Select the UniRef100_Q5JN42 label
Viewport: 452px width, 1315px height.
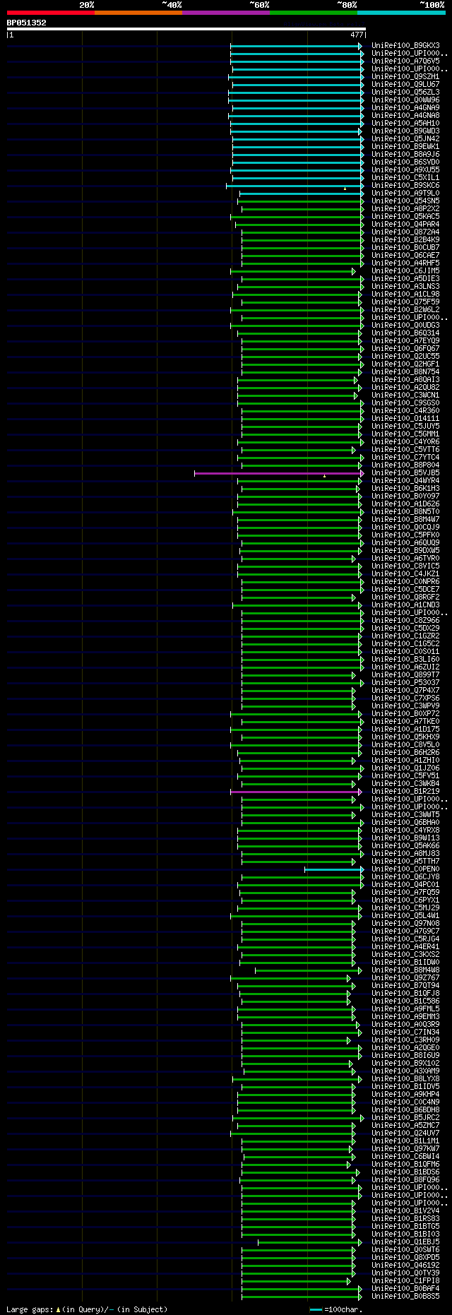405,139
